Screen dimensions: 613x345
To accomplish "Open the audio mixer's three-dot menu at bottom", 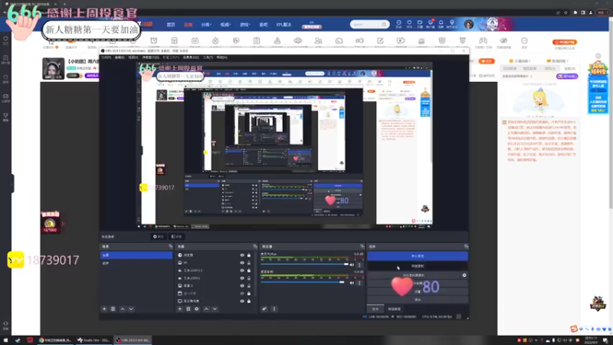I will click(x=274, y=309).
